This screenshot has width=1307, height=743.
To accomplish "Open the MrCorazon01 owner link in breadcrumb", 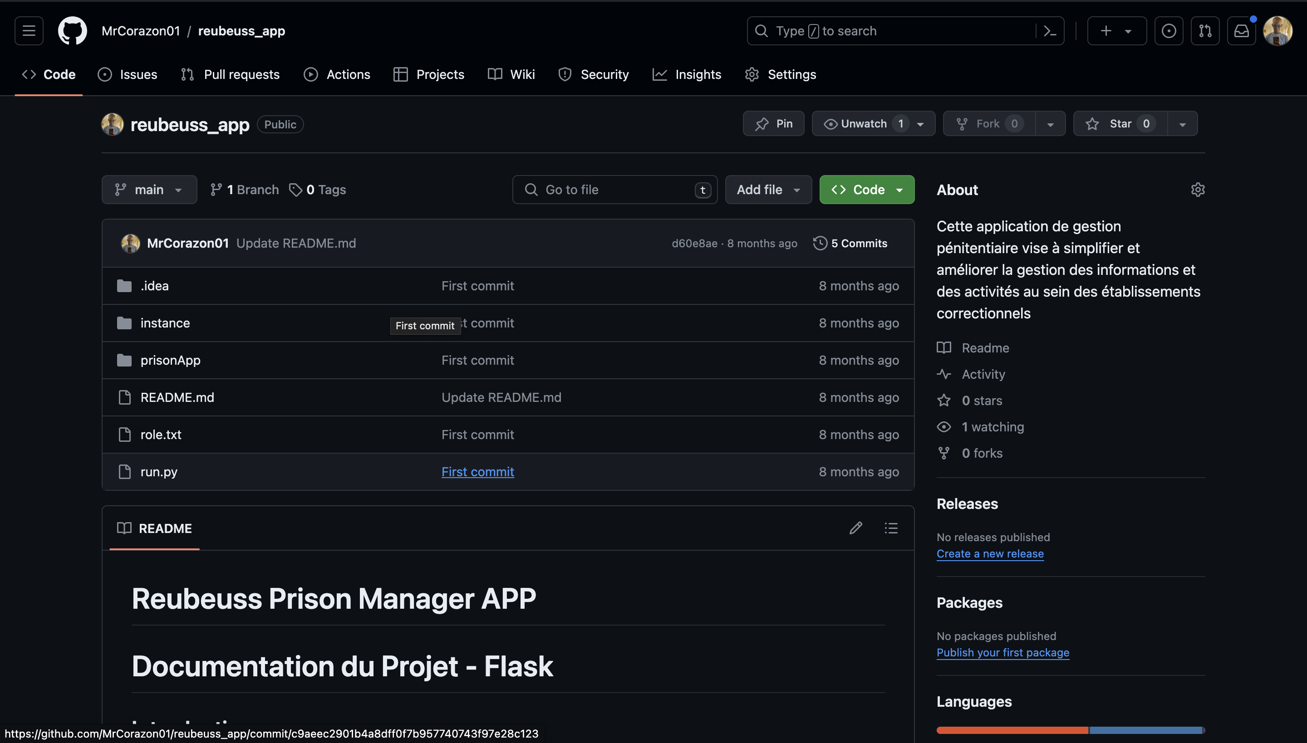I will tap(141, 31).
